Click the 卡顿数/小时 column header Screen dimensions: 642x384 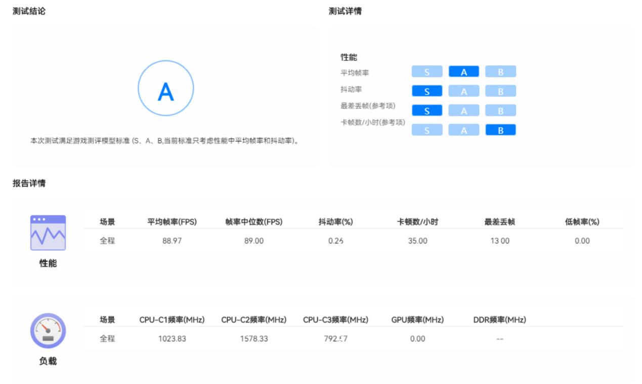click(417, 222)
